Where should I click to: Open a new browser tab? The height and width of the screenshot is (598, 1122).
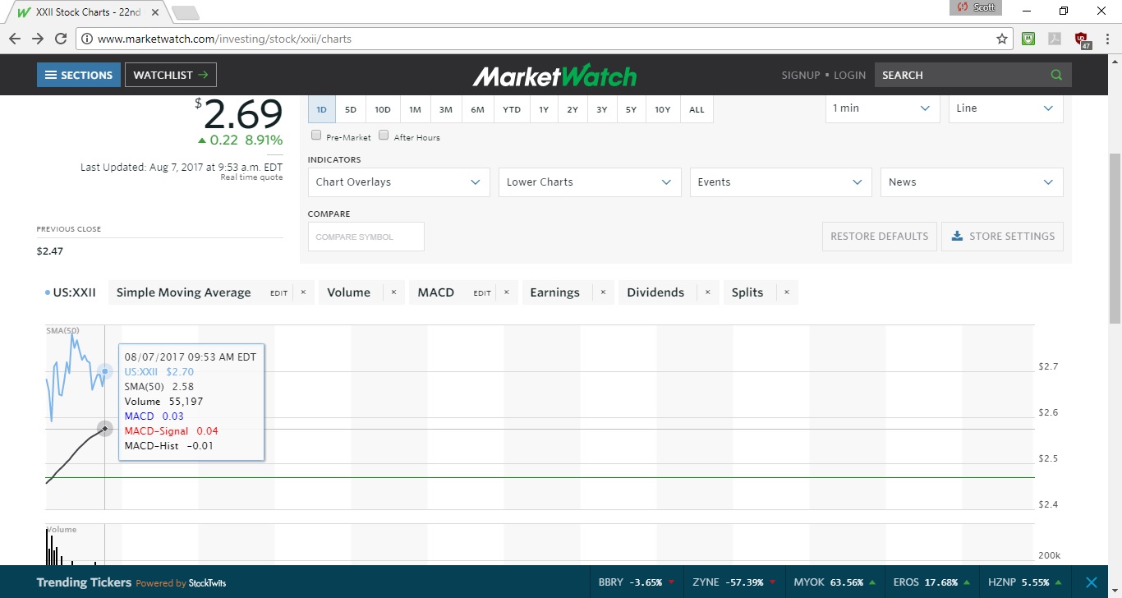(x=186, y=12)
